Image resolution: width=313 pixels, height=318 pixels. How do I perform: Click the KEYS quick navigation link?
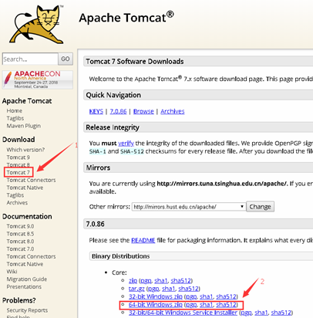pos(96,111)
